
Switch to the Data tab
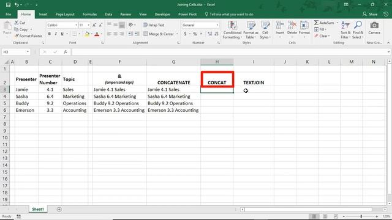point(108,15)
